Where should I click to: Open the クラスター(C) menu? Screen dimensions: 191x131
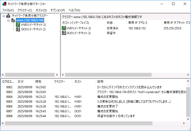[25, 10]
